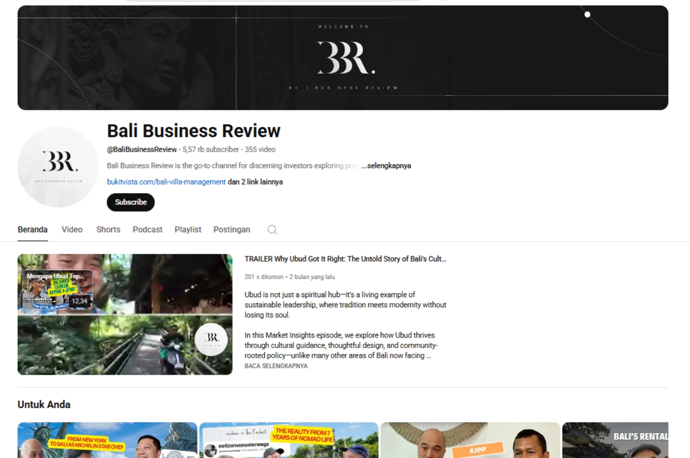The width and height of the screenshot is (690, 458).
Task: Select the Playlist tab
Action: point(188,229)
